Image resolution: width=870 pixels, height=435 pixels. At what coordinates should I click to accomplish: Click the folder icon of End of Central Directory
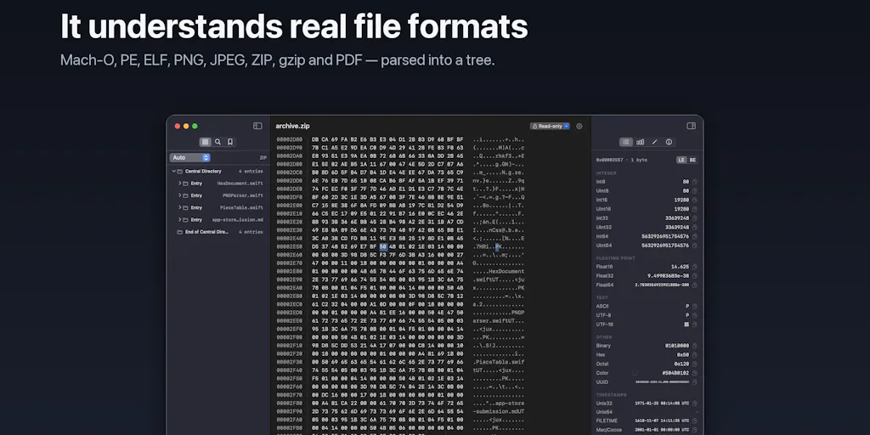180,232
